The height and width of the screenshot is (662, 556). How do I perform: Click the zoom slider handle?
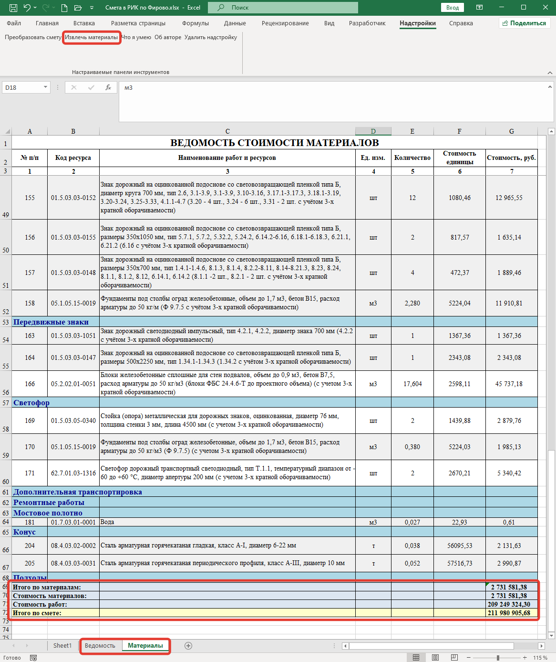(498, 658)
